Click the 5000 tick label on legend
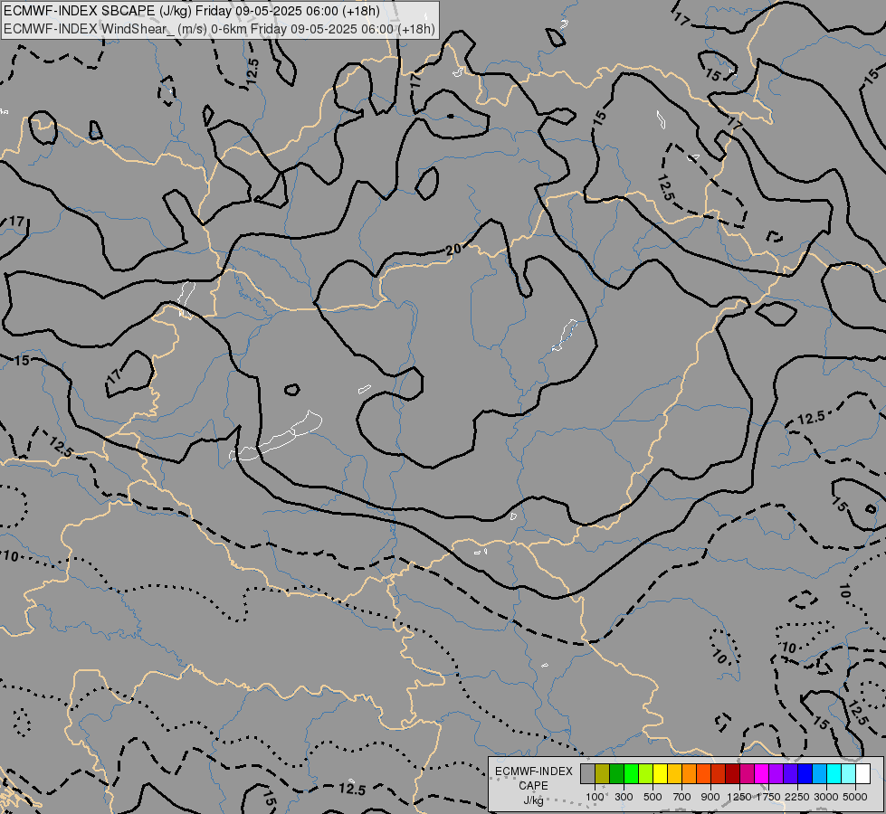Image resolution: width=886 pixels, height=814 pixels. click(855, 797)
